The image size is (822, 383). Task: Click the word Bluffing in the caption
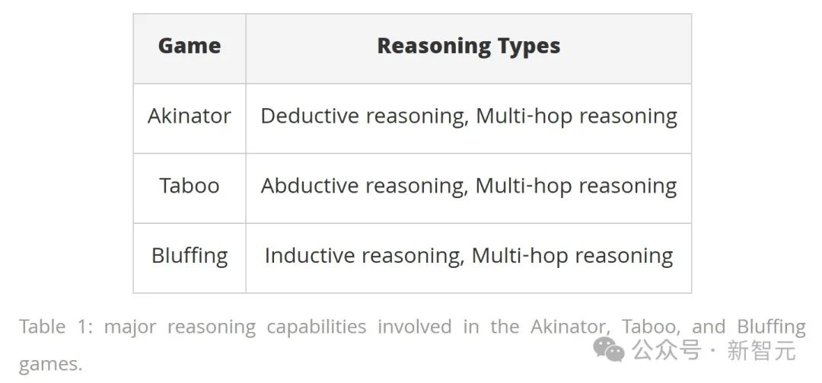click(771, 327)
